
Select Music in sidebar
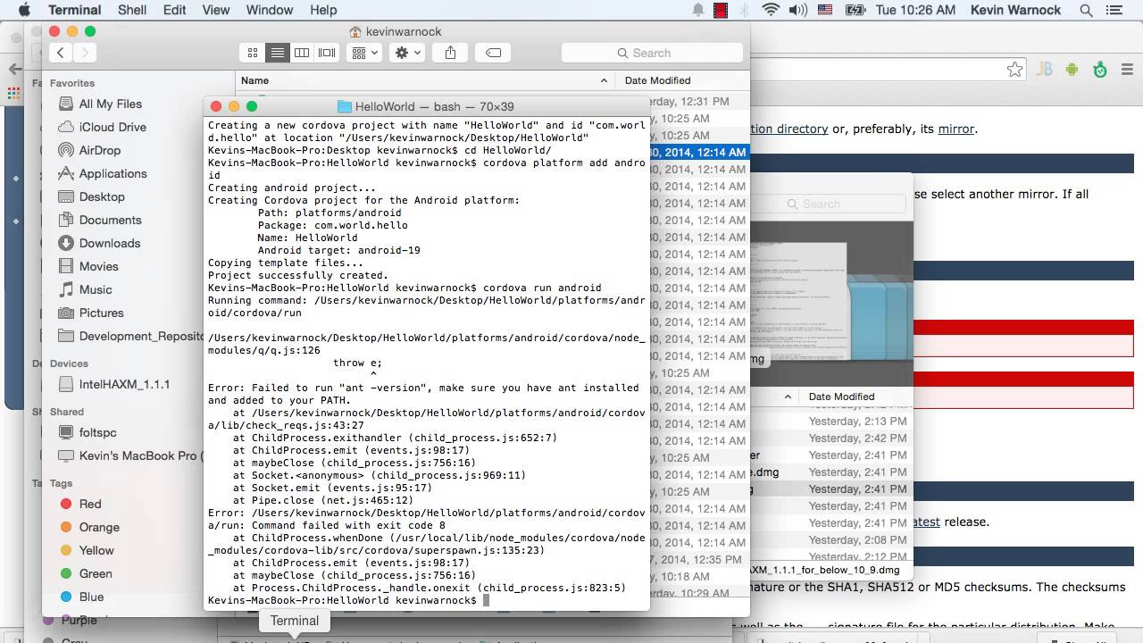tap(95, 289)
